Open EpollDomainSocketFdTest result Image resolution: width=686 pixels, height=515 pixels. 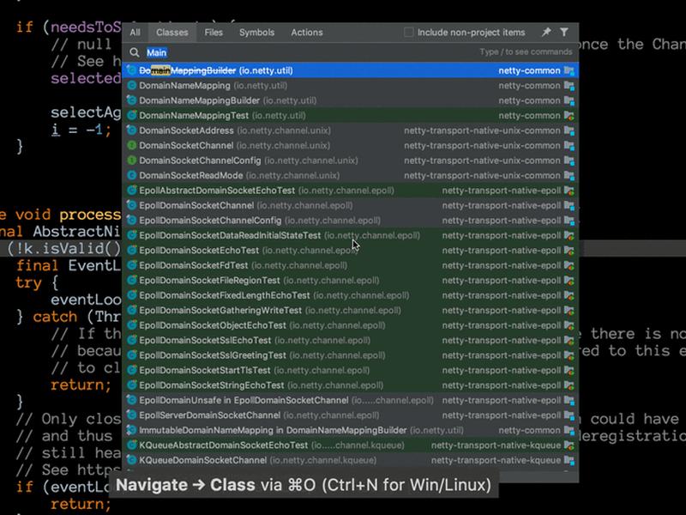pos(350,265)
